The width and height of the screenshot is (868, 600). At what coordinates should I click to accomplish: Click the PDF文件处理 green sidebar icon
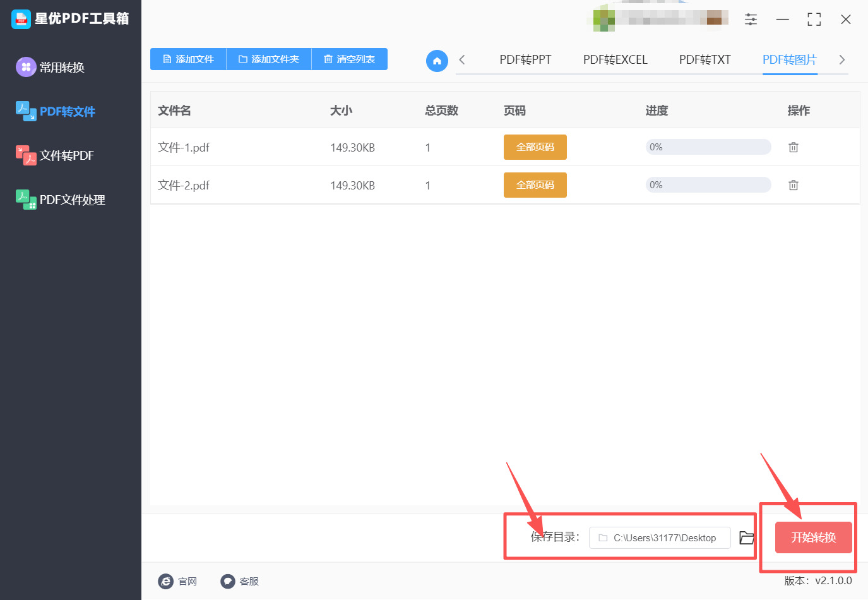tap(26, 200)
